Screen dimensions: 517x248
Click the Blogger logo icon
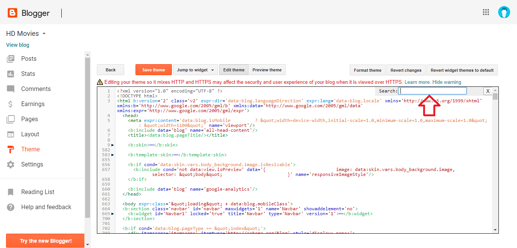click(x=12, y=13)
